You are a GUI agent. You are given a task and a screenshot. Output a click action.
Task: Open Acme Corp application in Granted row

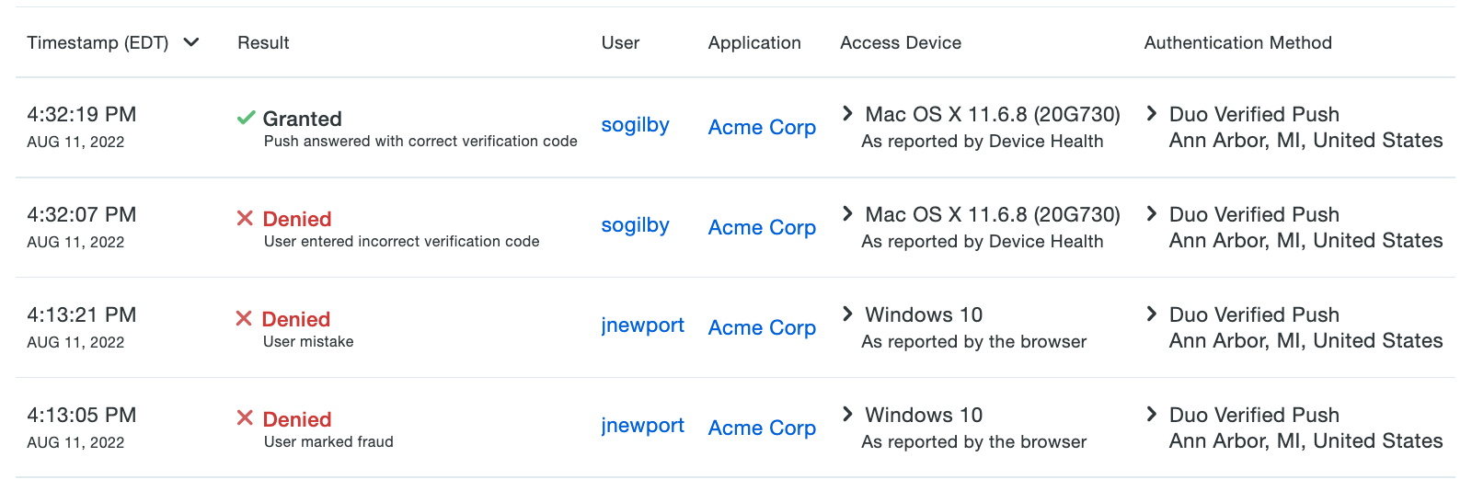pos(762,127)
